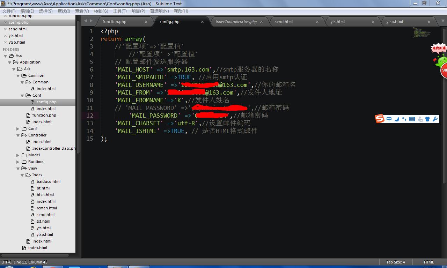Toggle Chinese/English mode on IME bar

pos(389,119)
